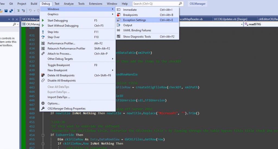The width and height of the screenshot is (278, 149).
Task: Select Exception Settings in Windows submenu
Action: [x=147, y=20]
